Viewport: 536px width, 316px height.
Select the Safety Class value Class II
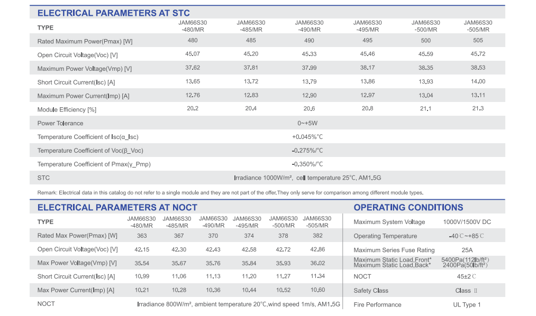[x=466, y=291]
